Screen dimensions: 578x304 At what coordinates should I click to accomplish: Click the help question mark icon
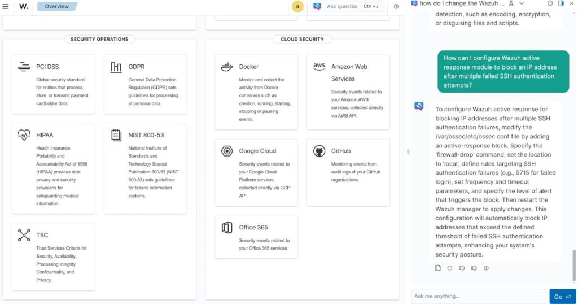[x=396, y=7]
